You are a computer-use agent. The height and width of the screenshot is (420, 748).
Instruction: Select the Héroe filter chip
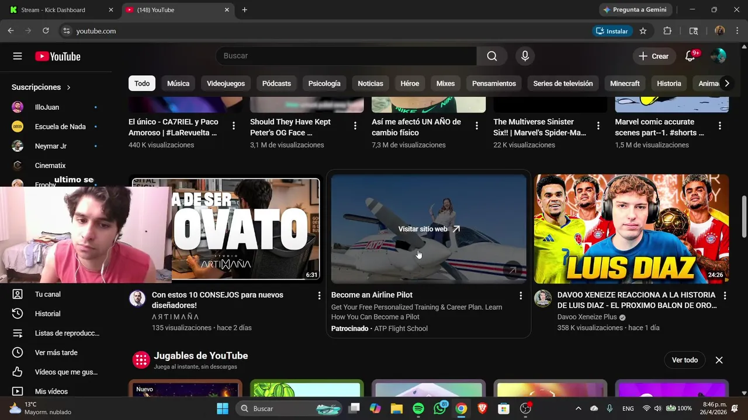click(x=410, y=83)
